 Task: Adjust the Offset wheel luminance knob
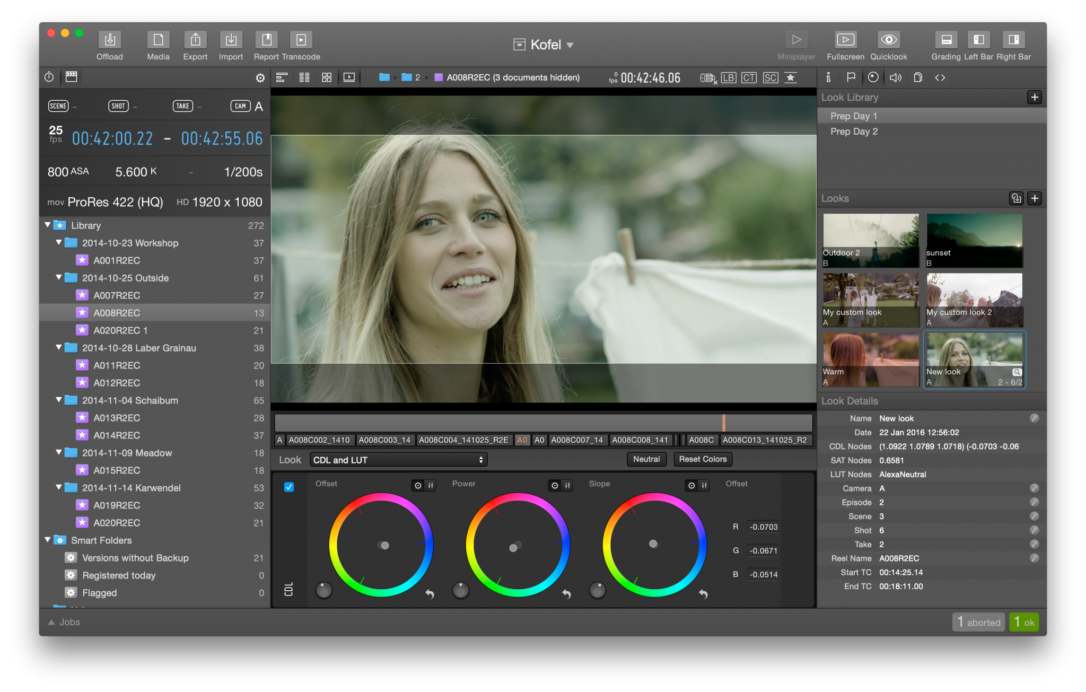click(323, 590)
